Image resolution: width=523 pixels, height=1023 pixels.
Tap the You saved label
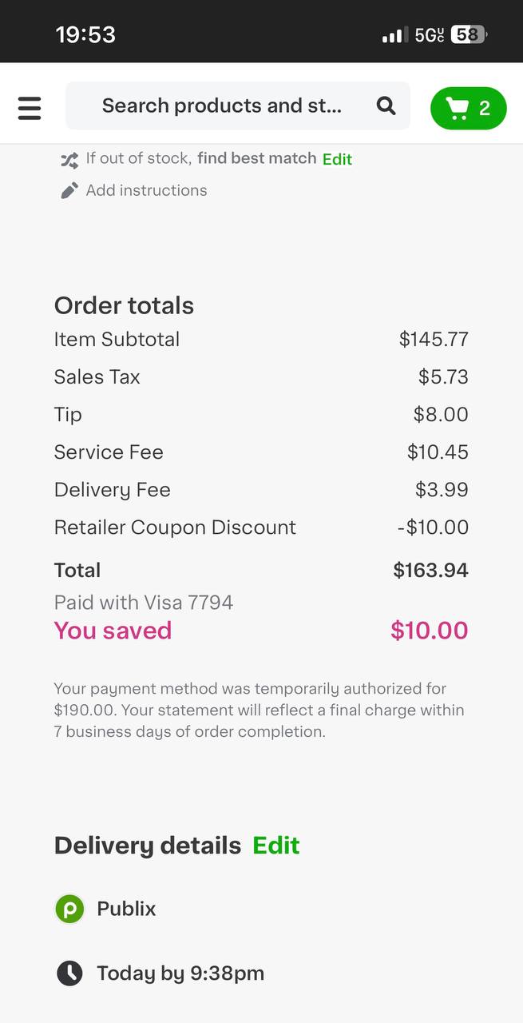coord(113,631)
